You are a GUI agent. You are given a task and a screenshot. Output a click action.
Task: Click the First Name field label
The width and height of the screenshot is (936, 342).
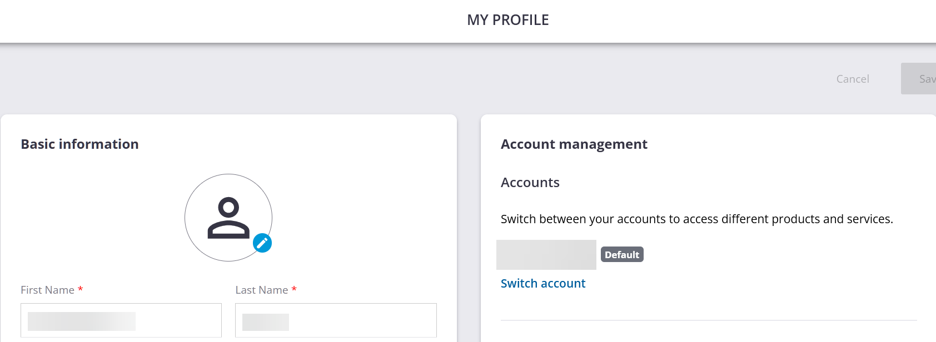pos(47,290)
